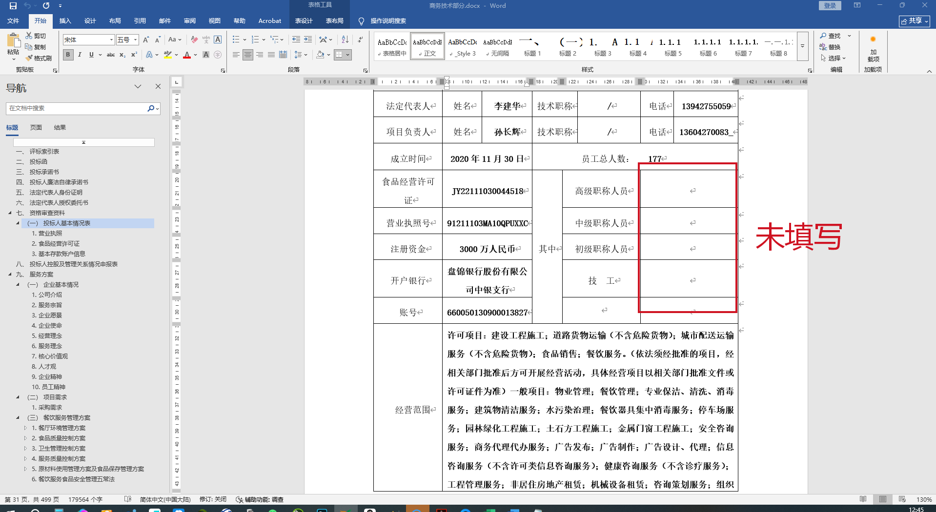Open the 页面 tab in navigation pane
This screenshot has height=512, width=936.
point(36,128)
